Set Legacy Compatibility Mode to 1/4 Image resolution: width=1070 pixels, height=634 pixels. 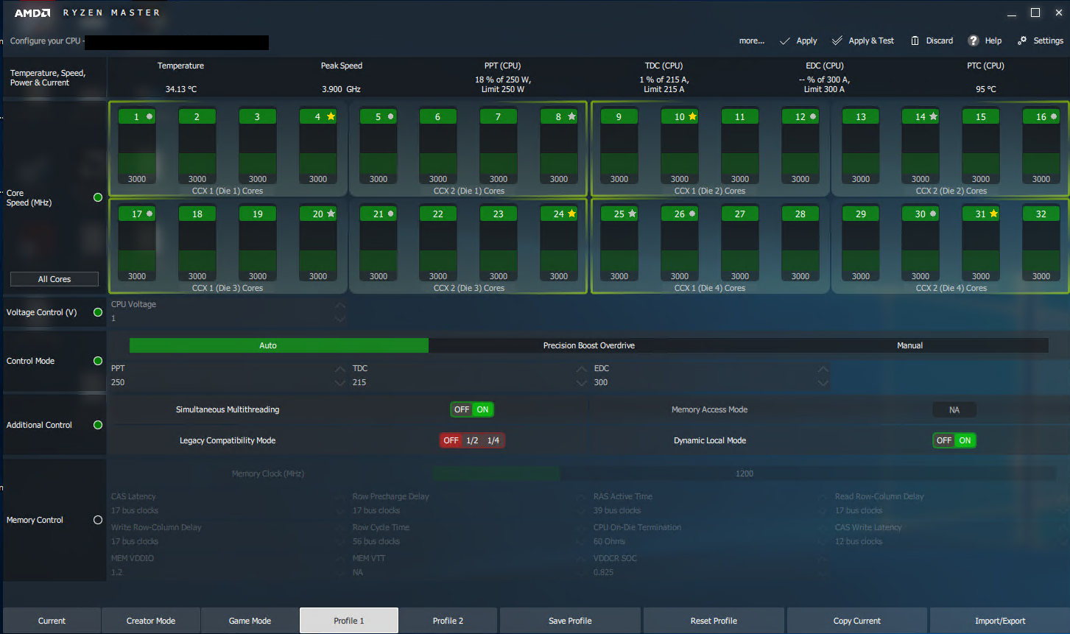click(x=493, y=440)
